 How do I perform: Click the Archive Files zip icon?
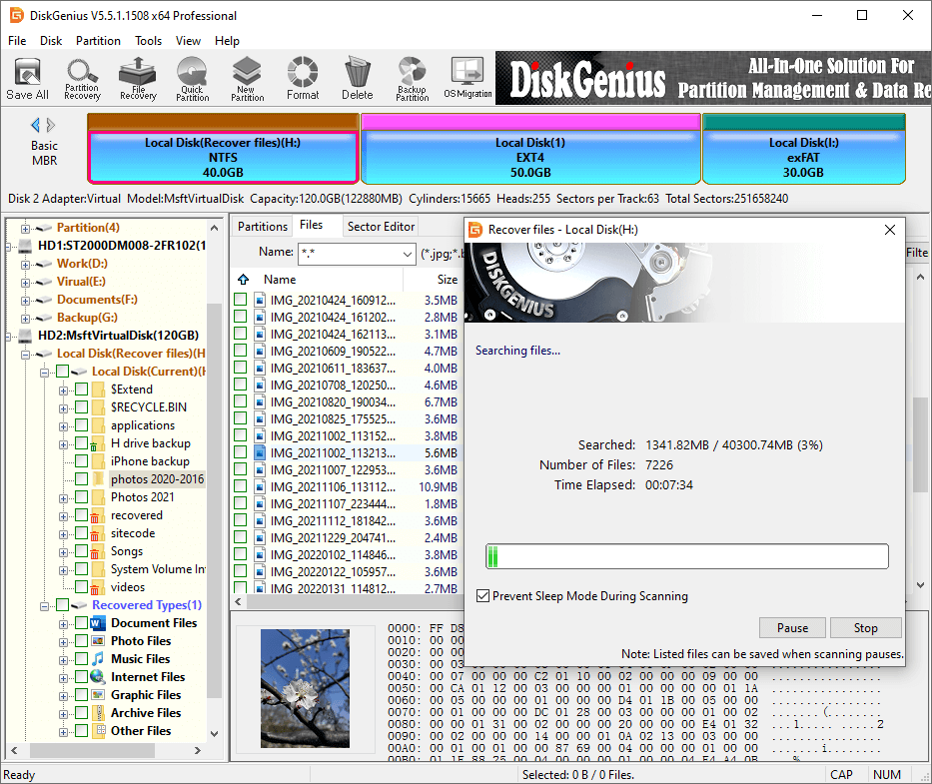tap(98, 713)
